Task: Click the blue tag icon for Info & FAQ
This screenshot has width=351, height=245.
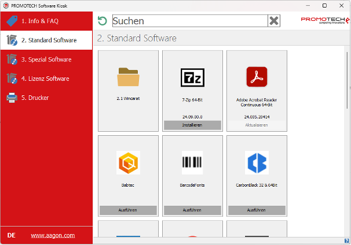Action: [x=12, y=21]
